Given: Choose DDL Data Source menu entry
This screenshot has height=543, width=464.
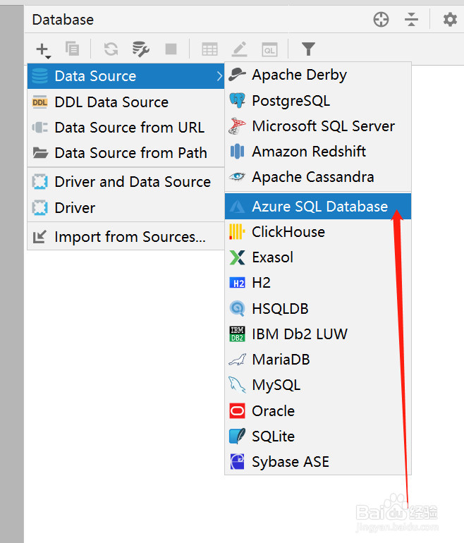Looking at the screenshot, I should click(126, 102).
